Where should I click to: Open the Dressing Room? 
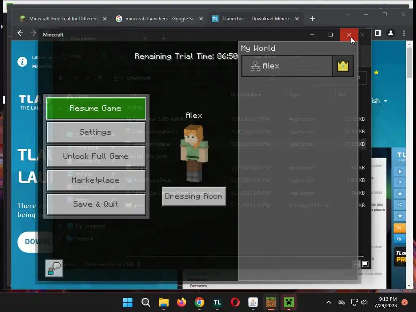(194, 196)
